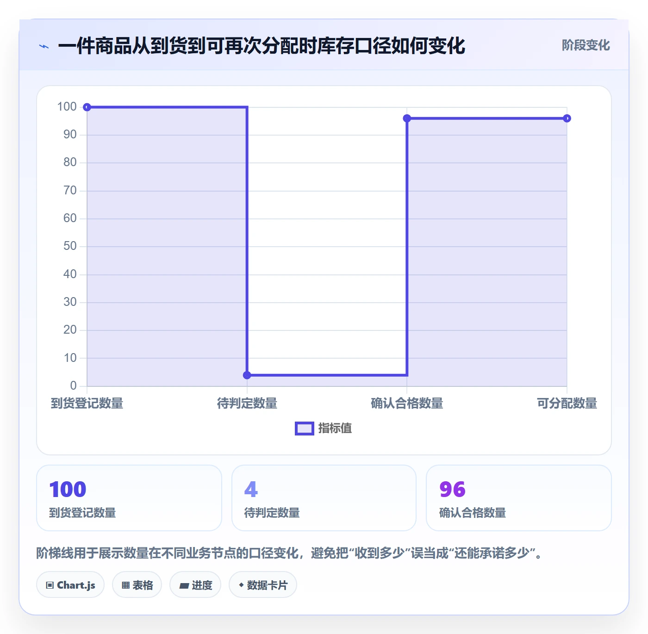Select the Chart.js tag chip
The image size is (648, 634).
click(x=70, y=585)
